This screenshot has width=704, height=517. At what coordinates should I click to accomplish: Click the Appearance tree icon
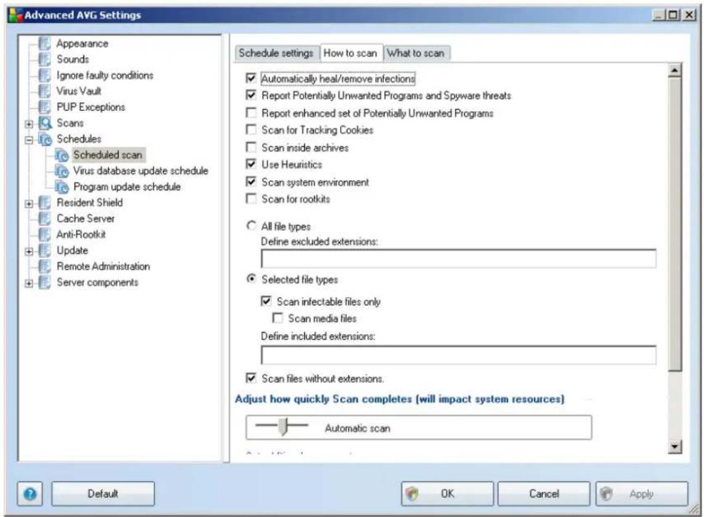tap(44, 44)
